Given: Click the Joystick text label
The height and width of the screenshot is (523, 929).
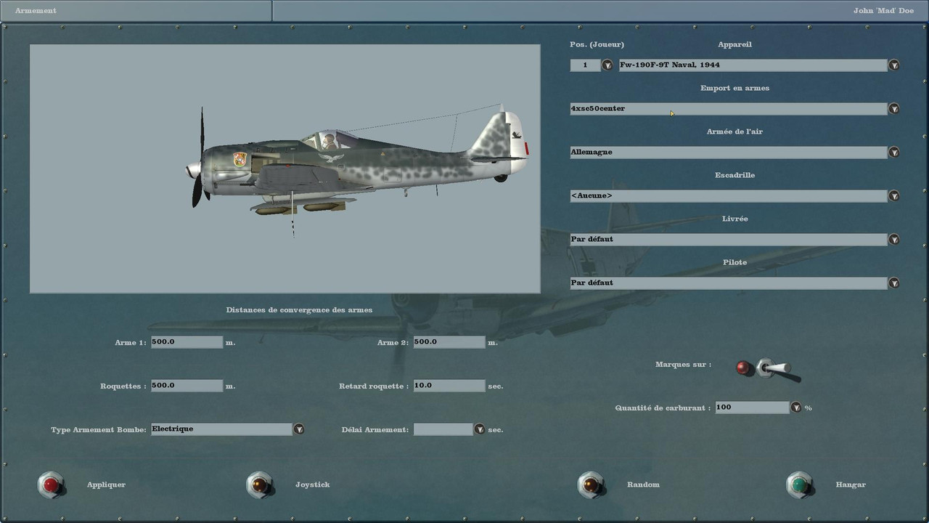Looking at the screenshot, I should coord(312,485).
